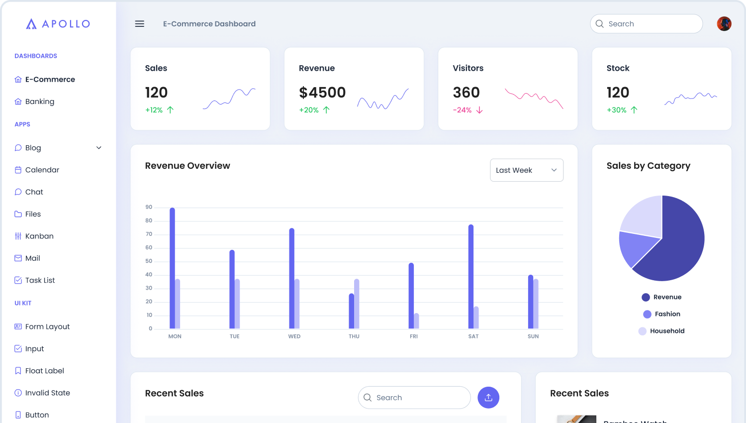Click the Mail envelope icon
The height and width of the screenshot is (423, 746).
pos(18,258)
